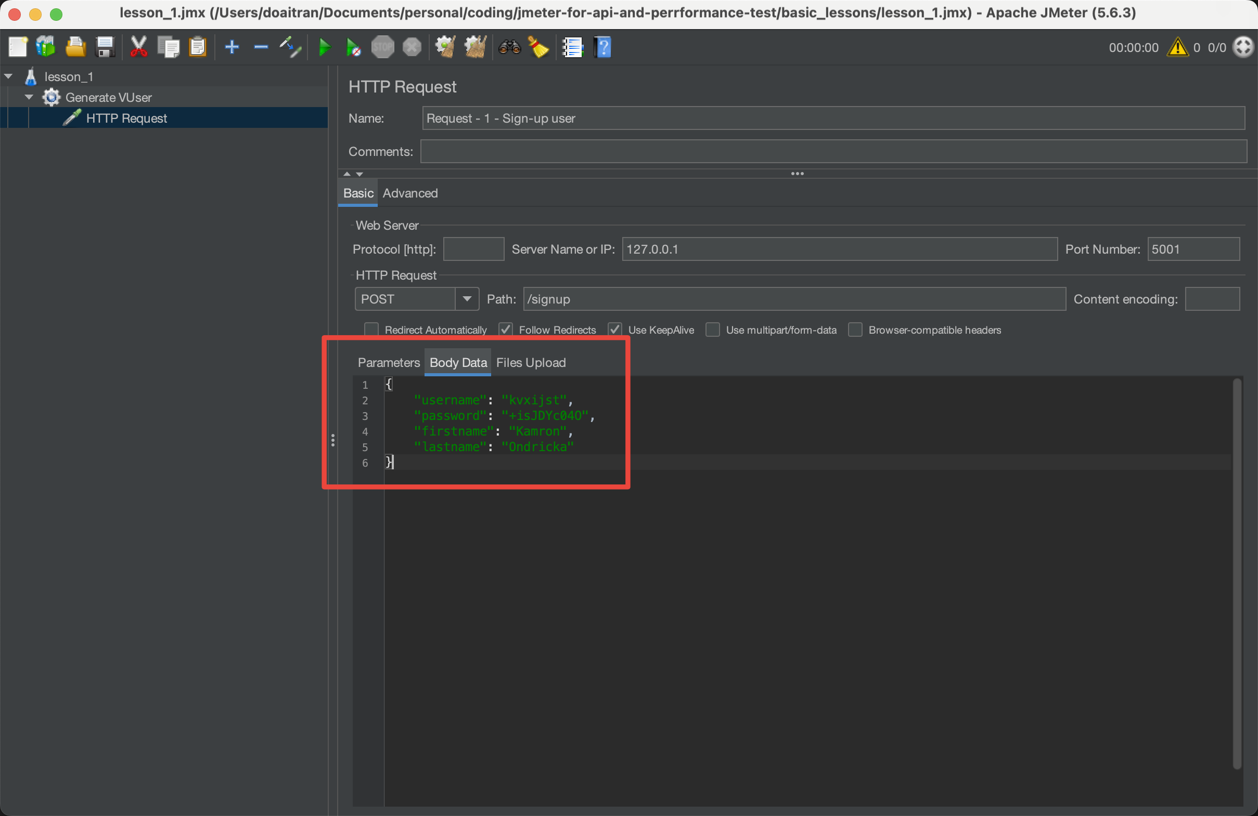The image size is (1258, 816).
Task: Switch to the Advanced tab
Action: coord(410,193)
